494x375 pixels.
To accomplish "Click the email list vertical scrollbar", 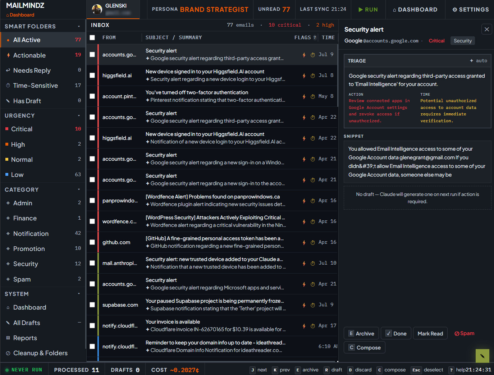I will click(x=338, y=76).
